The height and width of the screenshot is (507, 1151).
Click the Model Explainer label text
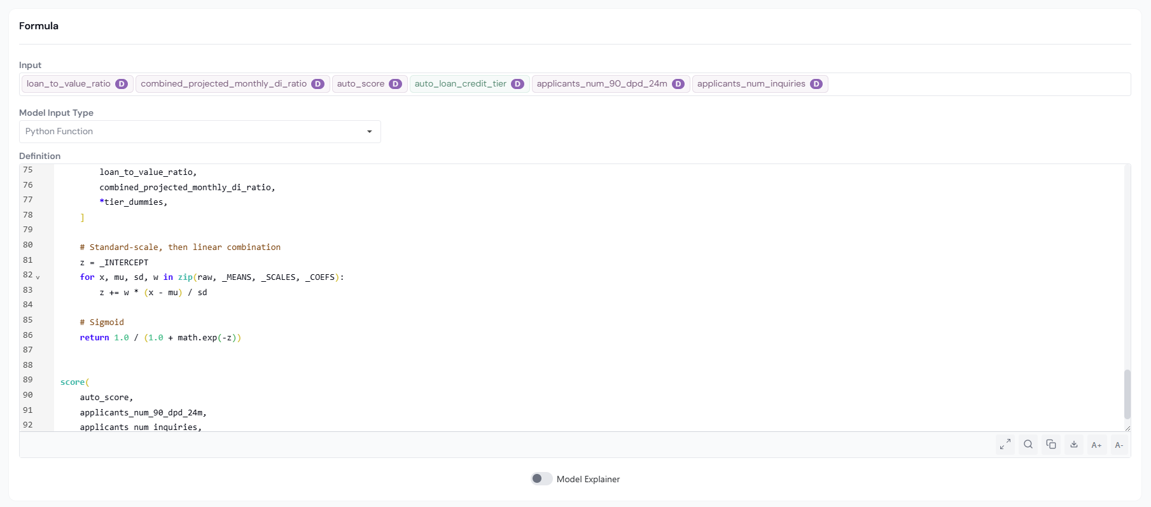(588, 479)
